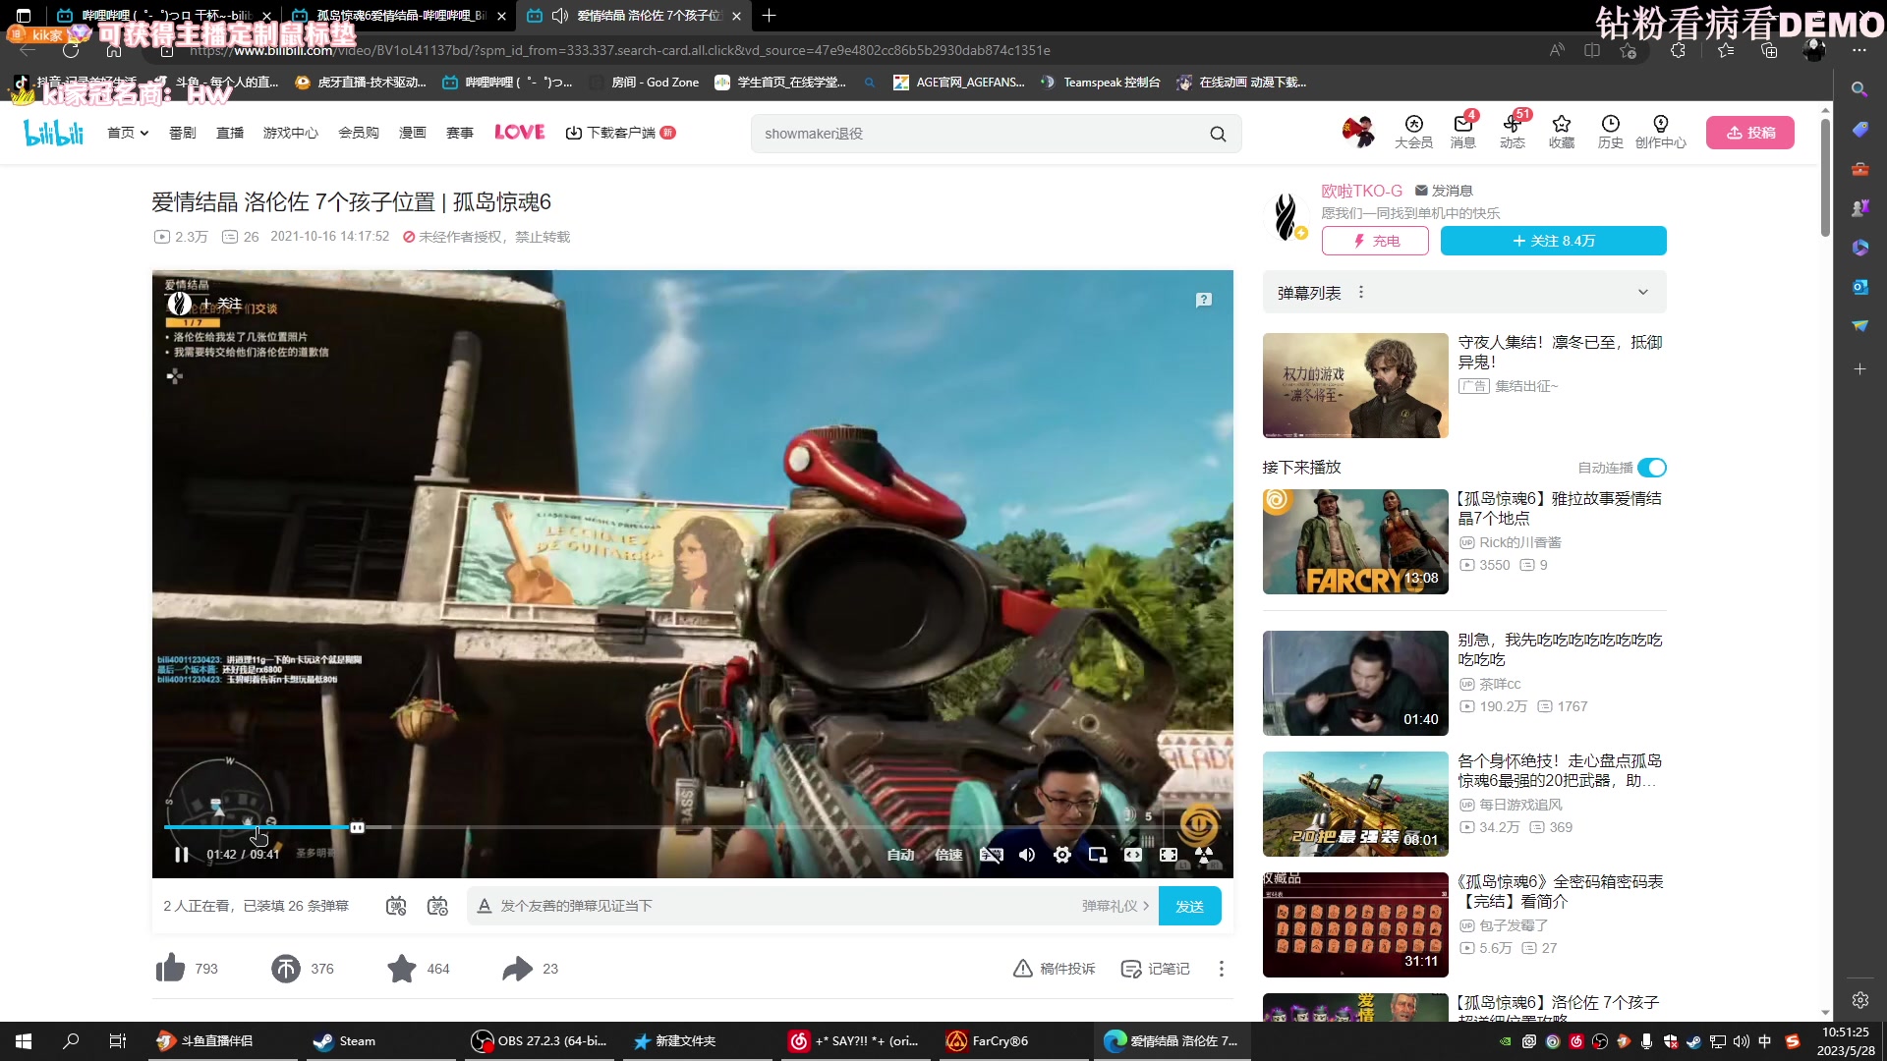
Task: Go to the 番剧 section
Action: (182, 133)
